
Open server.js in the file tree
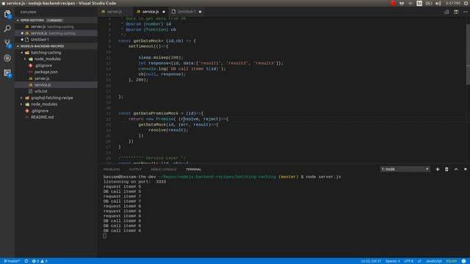click(56, 78)
